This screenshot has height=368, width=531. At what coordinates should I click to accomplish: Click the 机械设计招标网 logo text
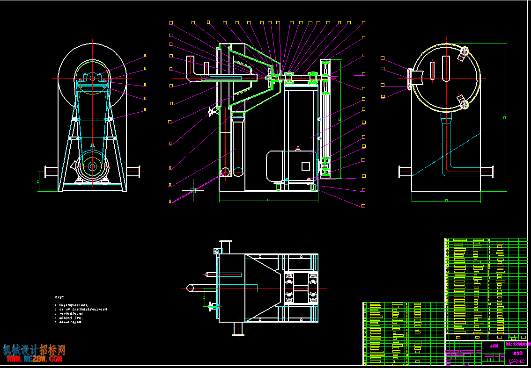click(x=34, y=350)
